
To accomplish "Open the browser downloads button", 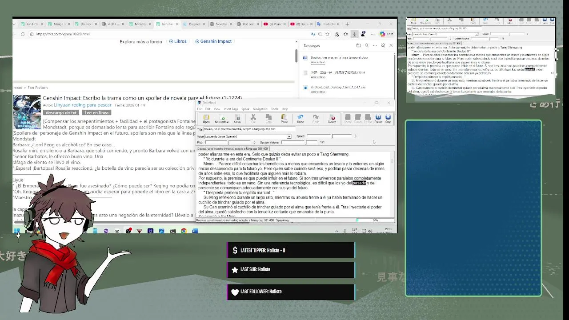I will click(x=354, y=34).
